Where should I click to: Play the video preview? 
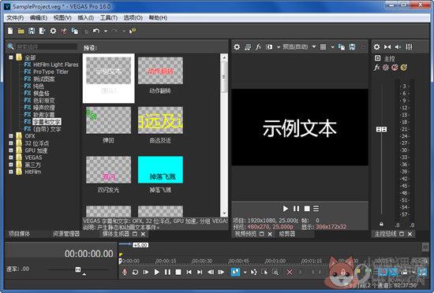(286, 209)
